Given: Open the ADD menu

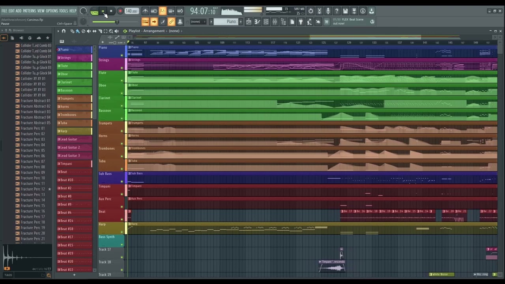Looking at the screenshot, I should tap(19, 11).
